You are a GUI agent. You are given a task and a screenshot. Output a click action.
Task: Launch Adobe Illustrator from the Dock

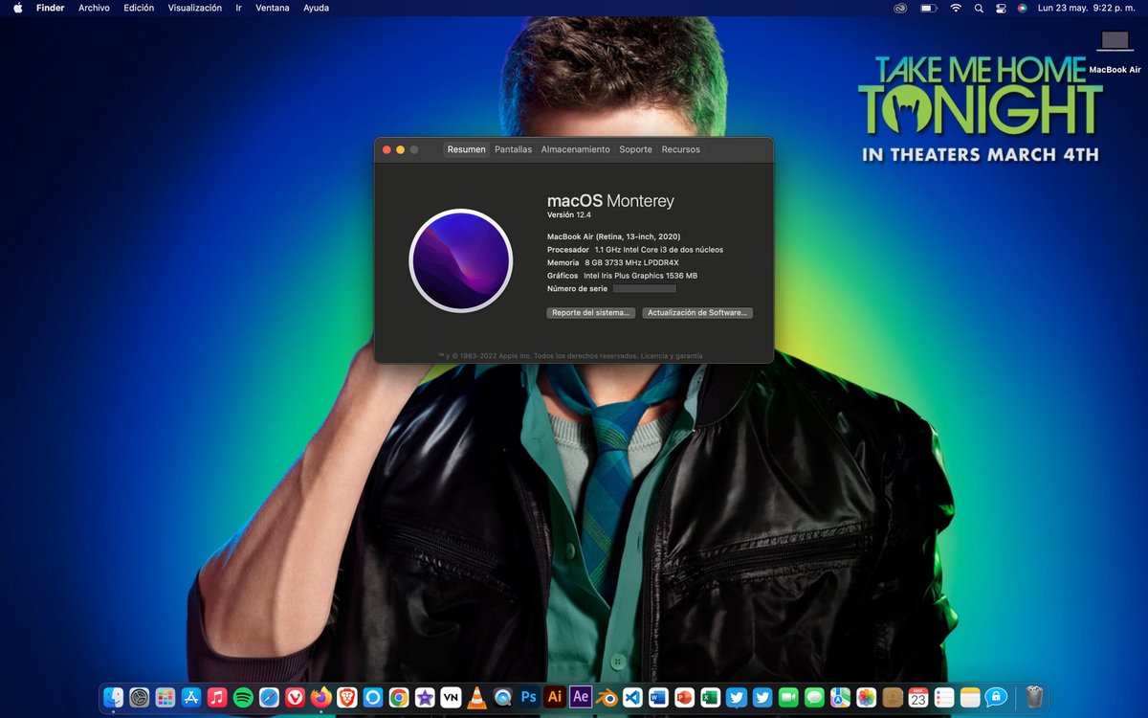[554, 696]
